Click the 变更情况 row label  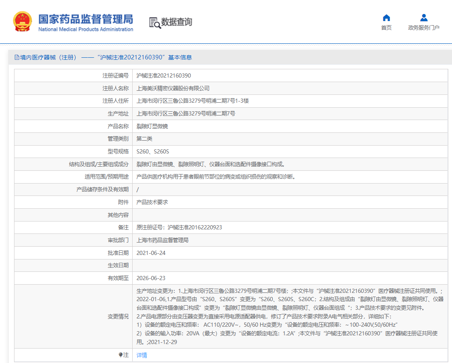[118, 316]
